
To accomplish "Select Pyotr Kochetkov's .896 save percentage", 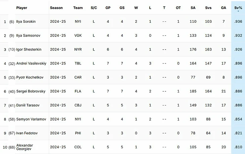I will coord(238,77).
